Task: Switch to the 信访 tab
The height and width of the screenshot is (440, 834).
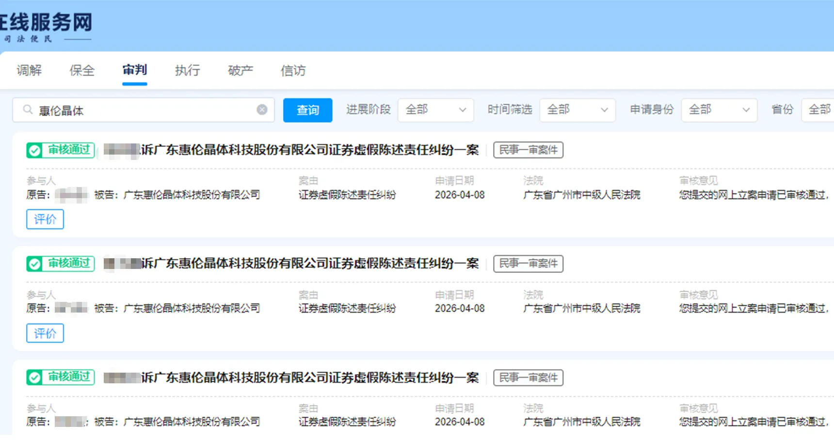Action: [x=293, y=71]
